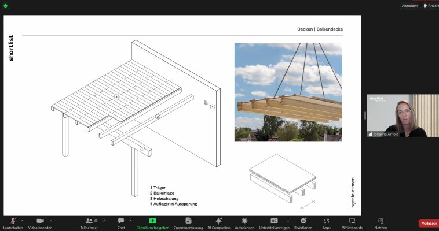Click Johanna Arnold's name label
Screen dimensions: 439x231
[x=386, y=134]
